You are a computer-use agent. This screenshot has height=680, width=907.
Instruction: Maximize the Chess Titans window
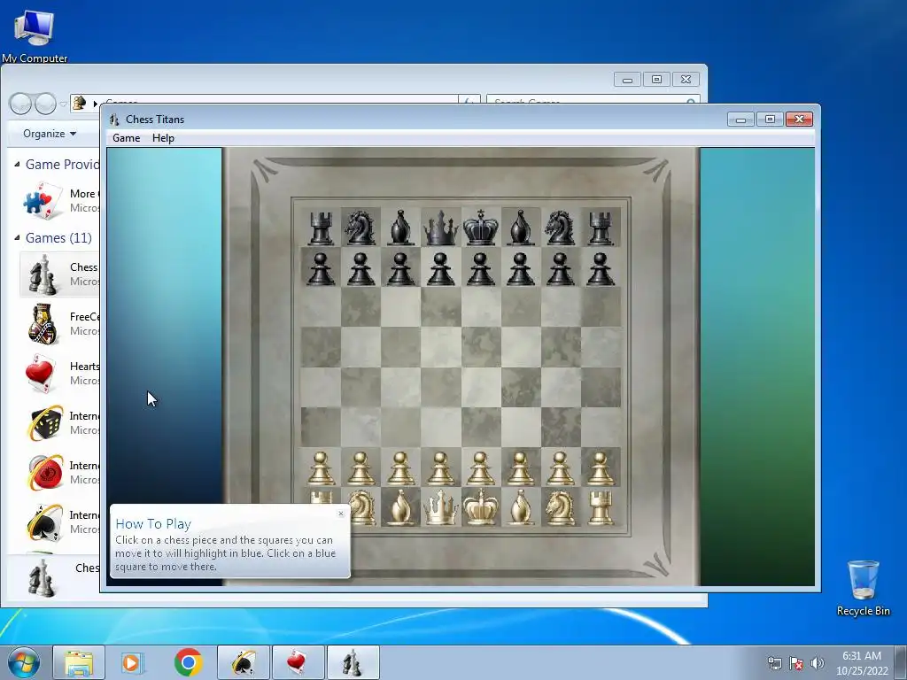coord(770,120)
